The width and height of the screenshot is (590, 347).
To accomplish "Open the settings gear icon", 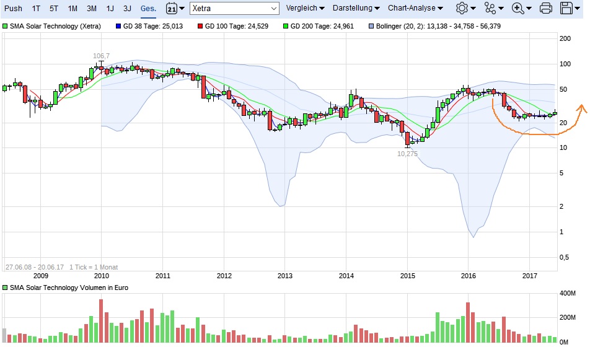I will (462, 8).
